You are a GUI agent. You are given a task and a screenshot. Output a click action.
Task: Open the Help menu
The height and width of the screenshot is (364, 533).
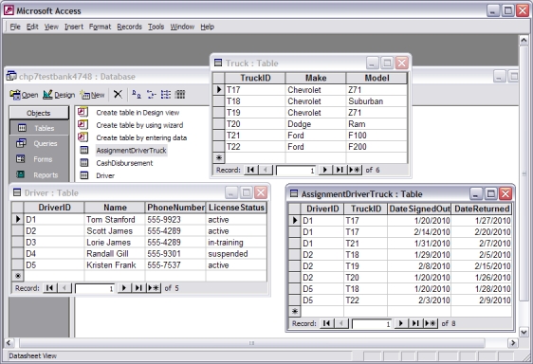coord(207,27)
